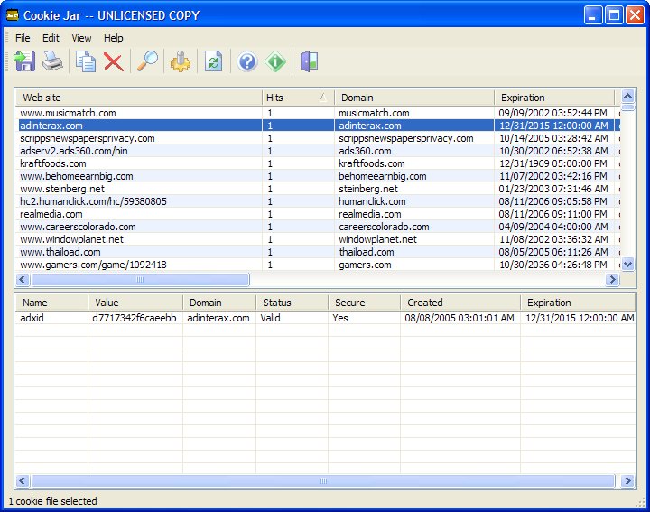Click status bar text 1 cookie file selected
This screenshot has height=512, width=650.
coord(52,501)
